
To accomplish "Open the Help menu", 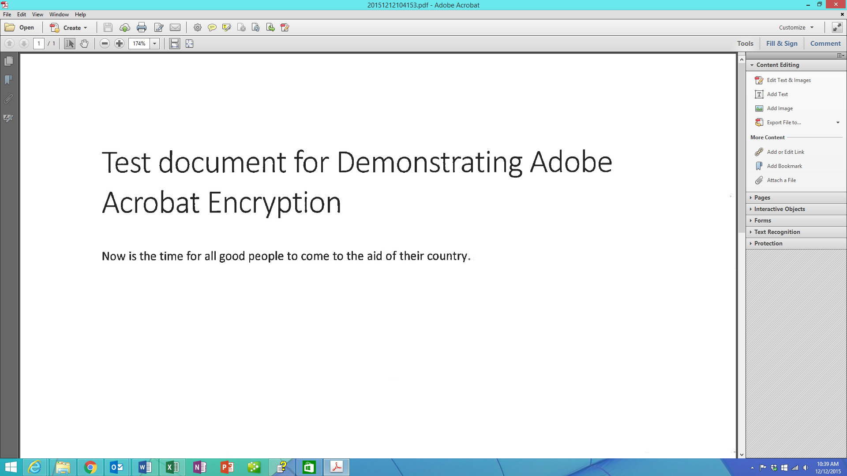I will [x=80, y=15].
